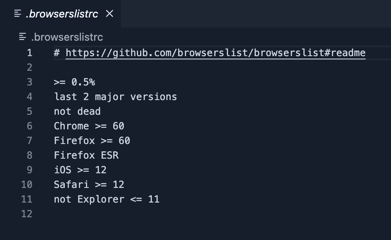Toggle the 'not Explorer <= 11' rule line
The height and width of the screenshot is (240, 391).
pos(106,199)
